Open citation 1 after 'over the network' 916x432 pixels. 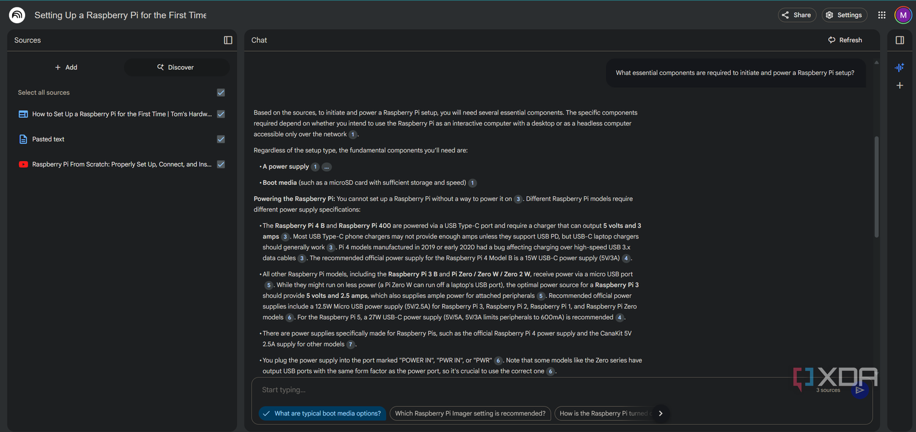tap(352, 134)
